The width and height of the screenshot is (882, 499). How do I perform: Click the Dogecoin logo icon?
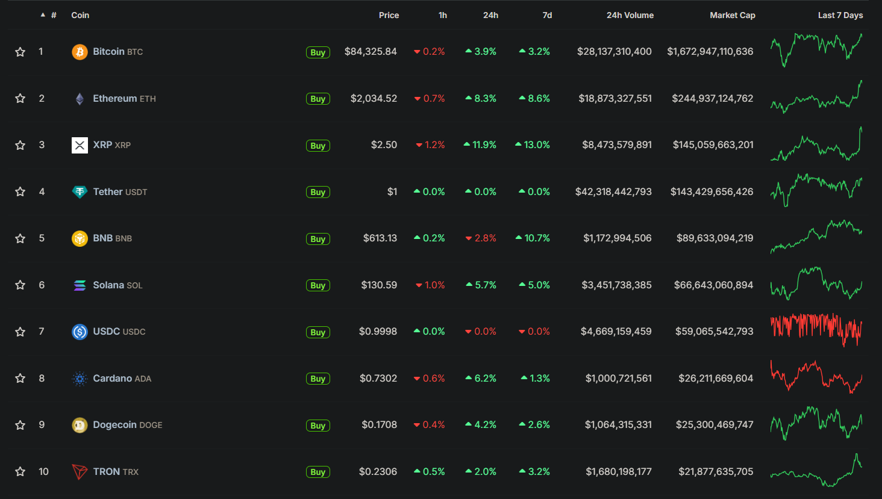pos(80,425)
